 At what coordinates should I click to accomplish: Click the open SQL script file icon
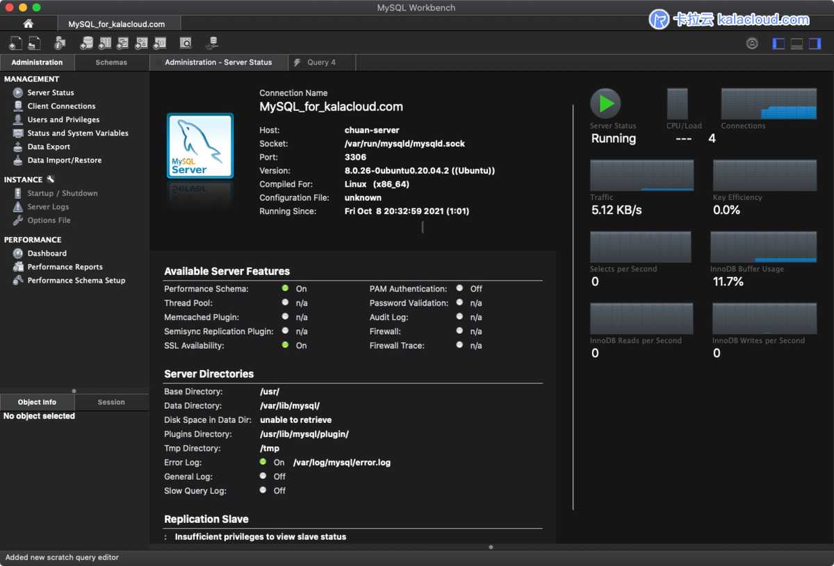pos(34,43)
